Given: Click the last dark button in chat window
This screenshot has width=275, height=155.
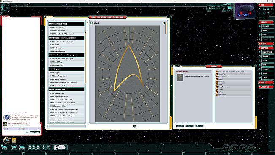Looking at the screenshot, I should click(x=38, y=132).
